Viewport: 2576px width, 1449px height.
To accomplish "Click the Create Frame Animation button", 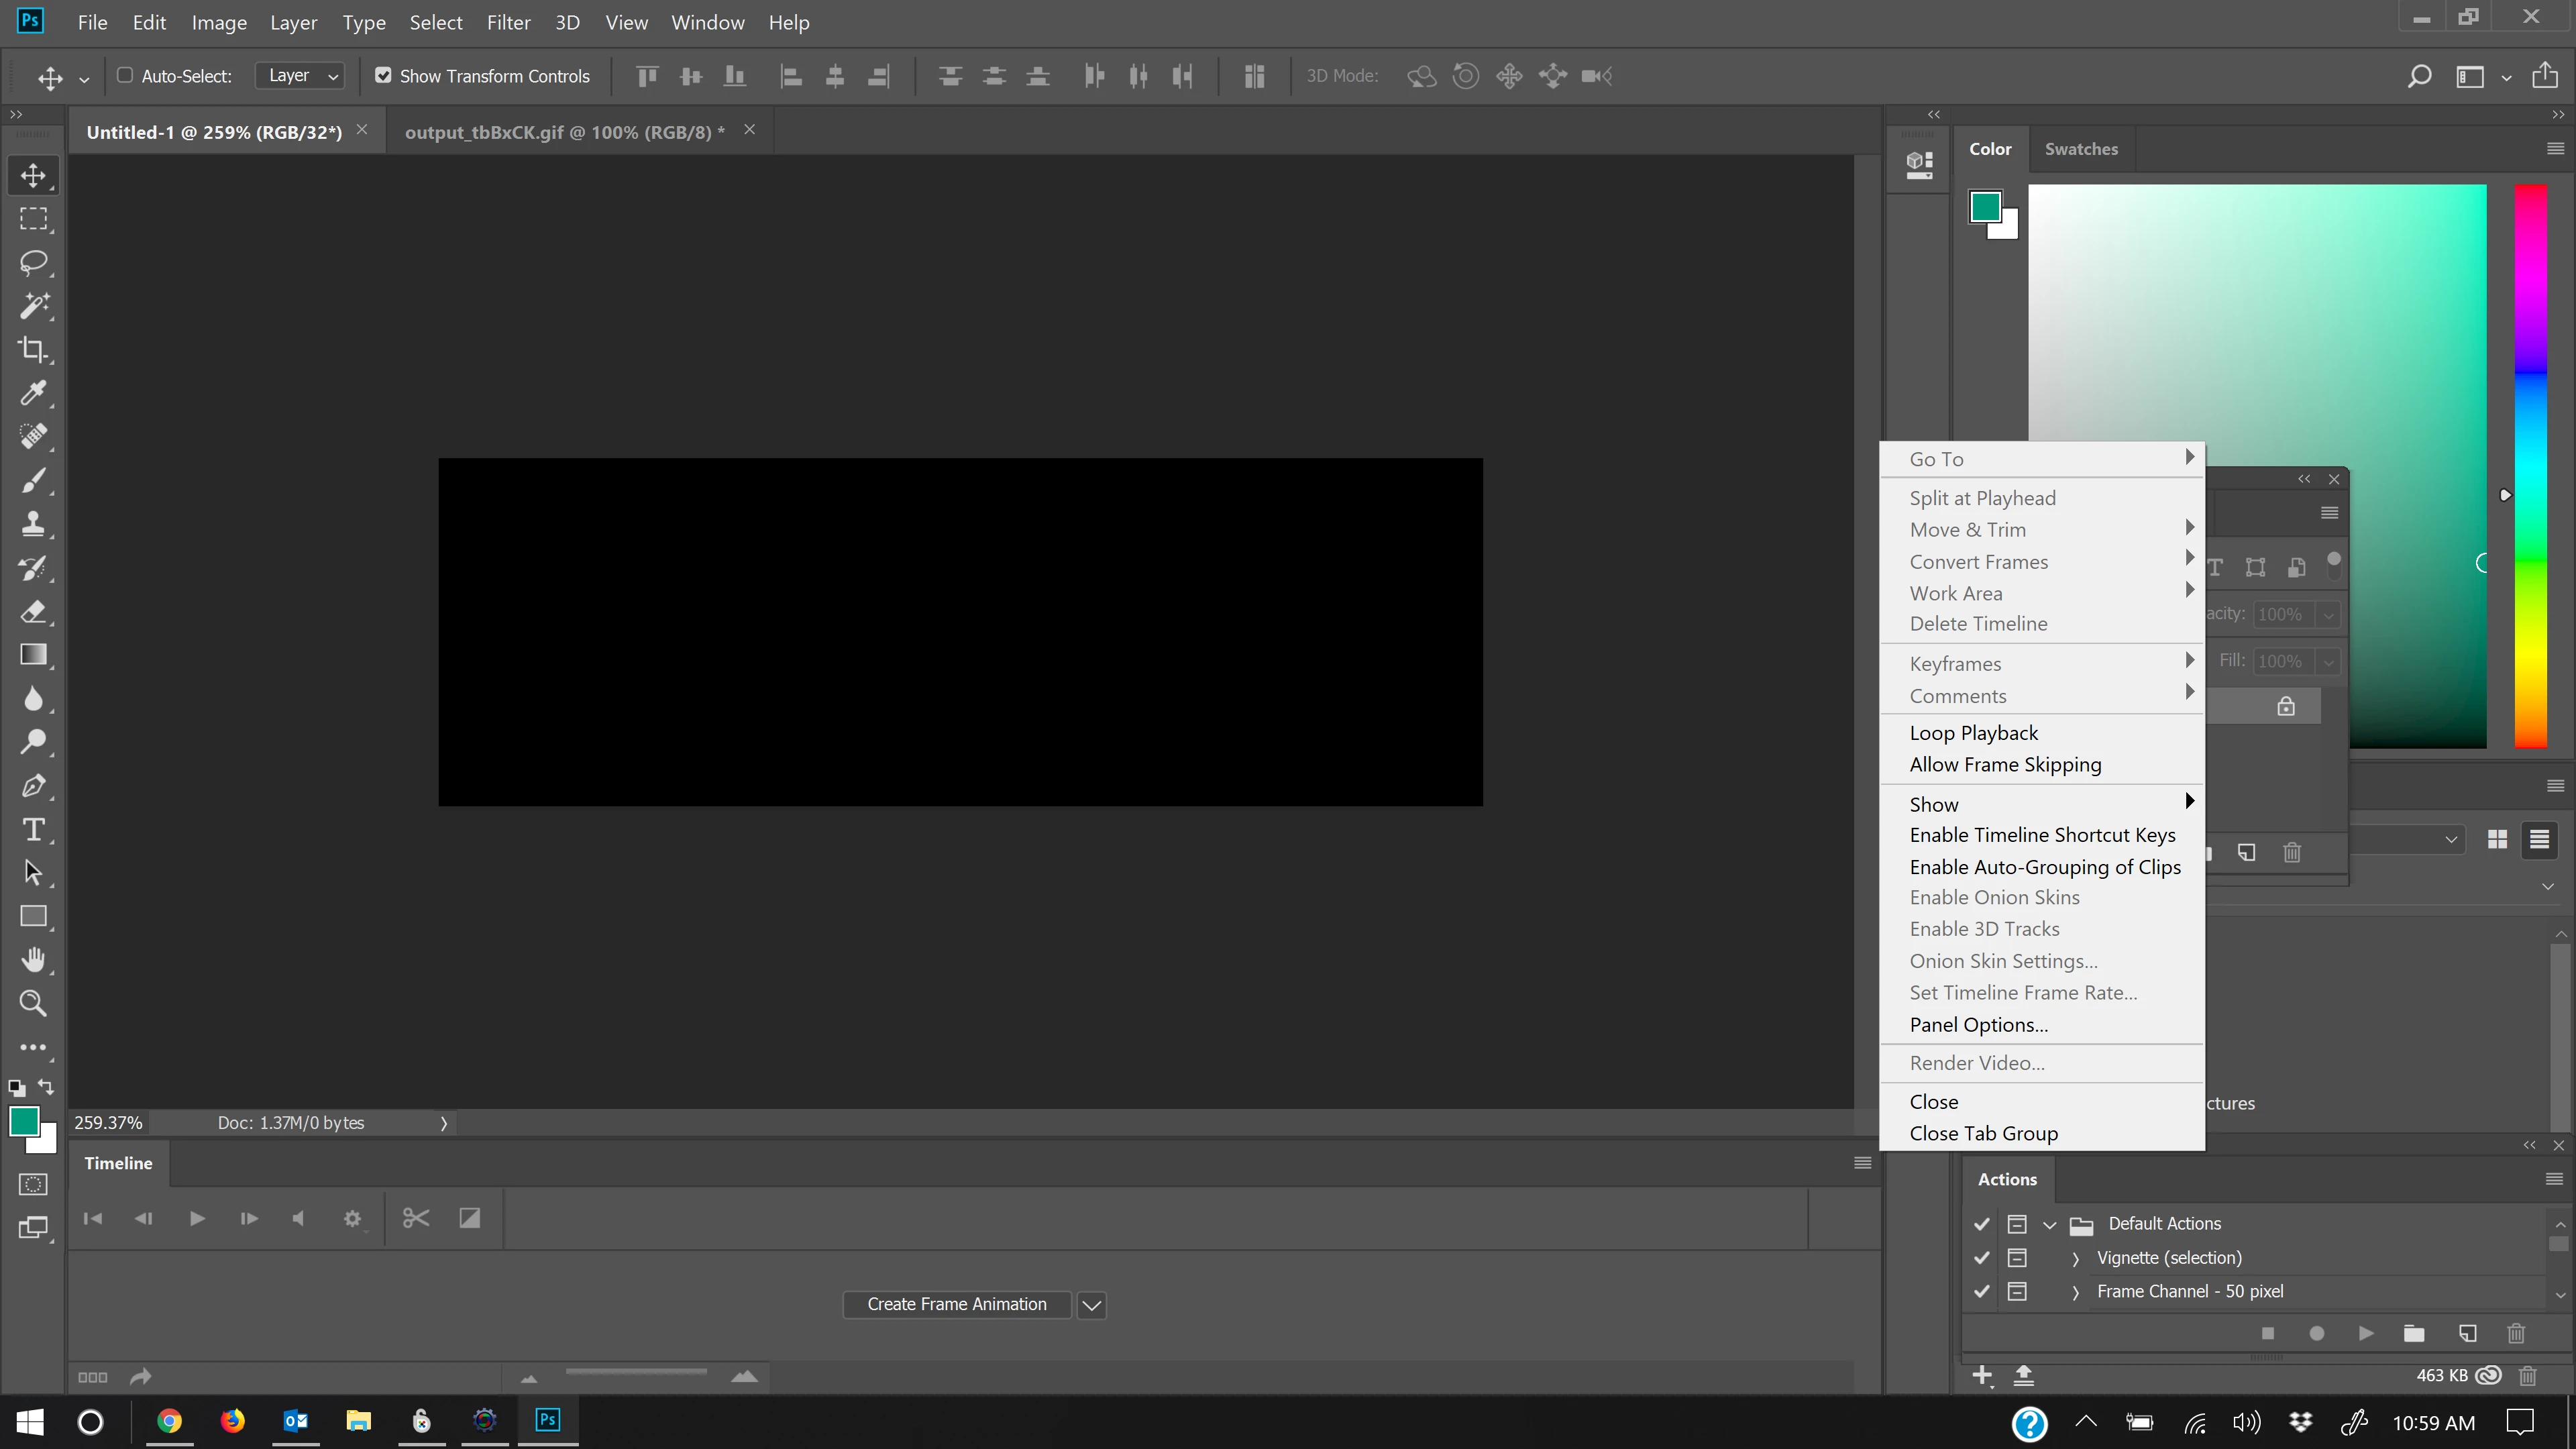I will click(x=956, y=1304).
